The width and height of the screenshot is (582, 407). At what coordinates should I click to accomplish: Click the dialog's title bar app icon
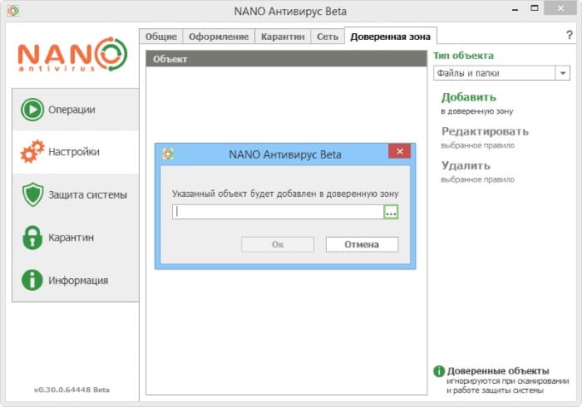click(x=168, y=154)
